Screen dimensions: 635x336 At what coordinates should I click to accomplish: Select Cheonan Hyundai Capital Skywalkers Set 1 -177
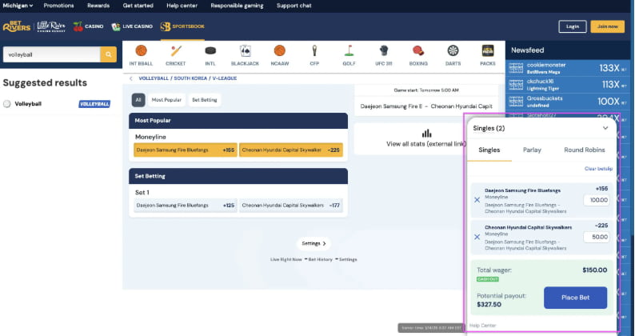pyautogui.click(x=291, y=206)
